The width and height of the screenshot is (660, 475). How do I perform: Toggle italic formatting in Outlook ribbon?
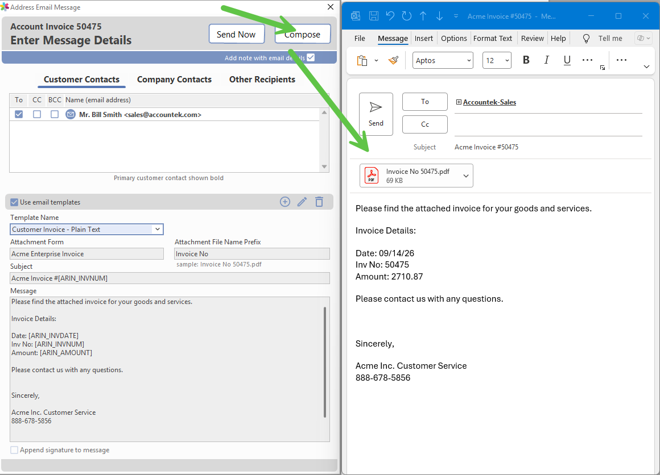point(546,60)
